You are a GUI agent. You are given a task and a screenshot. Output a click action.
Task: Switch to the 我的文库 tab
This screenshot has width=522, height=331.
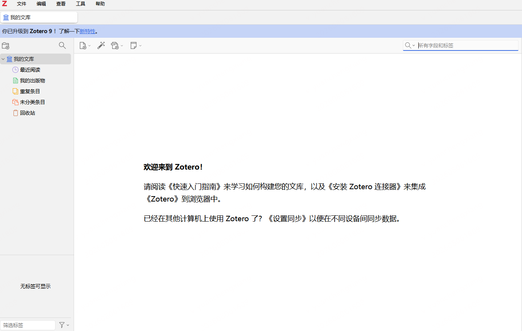39,17
